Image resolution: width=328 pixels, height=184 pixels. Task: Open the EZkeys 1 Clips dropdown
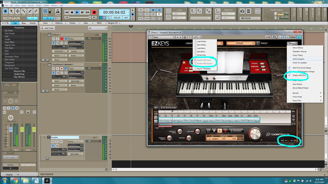(x=76, y=39)
